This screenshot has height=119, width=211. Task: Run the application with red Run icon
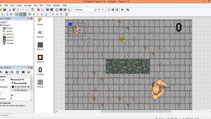(x=38, y=10)
